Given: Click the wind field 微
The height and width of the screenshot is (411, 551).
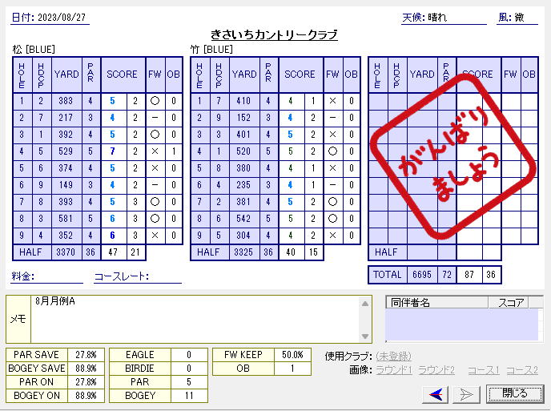Looking at the screenshot, I should (519, 18).
